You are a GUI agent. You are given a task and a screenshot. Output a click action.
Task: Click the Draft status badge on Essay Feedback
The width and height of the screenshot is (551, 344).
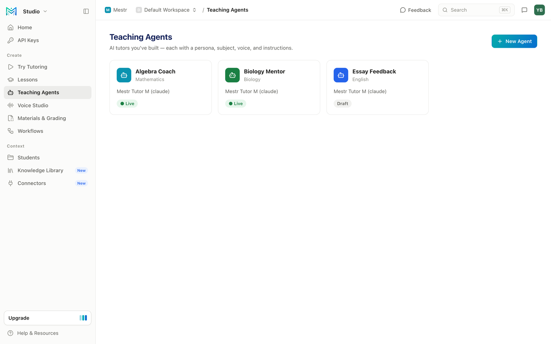[x=342, y=104]
